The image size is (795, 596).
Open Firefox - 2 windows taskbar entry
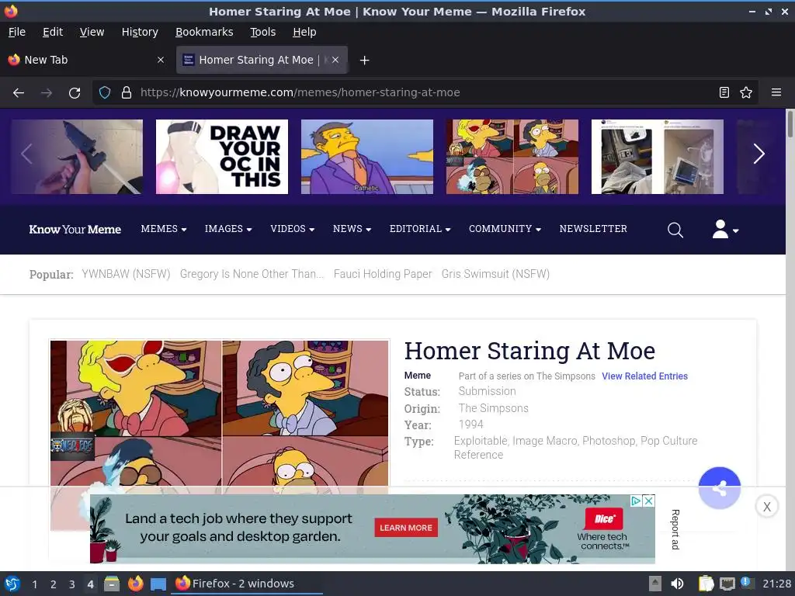(x=248, y=584)
